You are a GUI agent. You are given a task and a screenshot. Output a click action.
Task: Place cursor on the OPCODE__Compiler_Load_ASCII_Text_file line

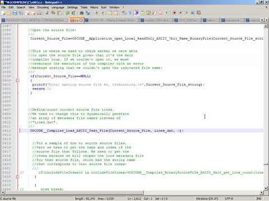tap(142, 131)
